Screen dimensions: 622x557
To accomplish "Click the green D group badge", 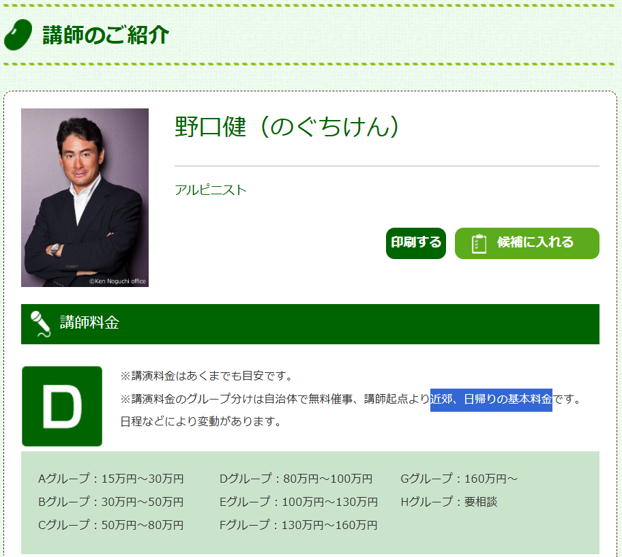I will [62, 406].
